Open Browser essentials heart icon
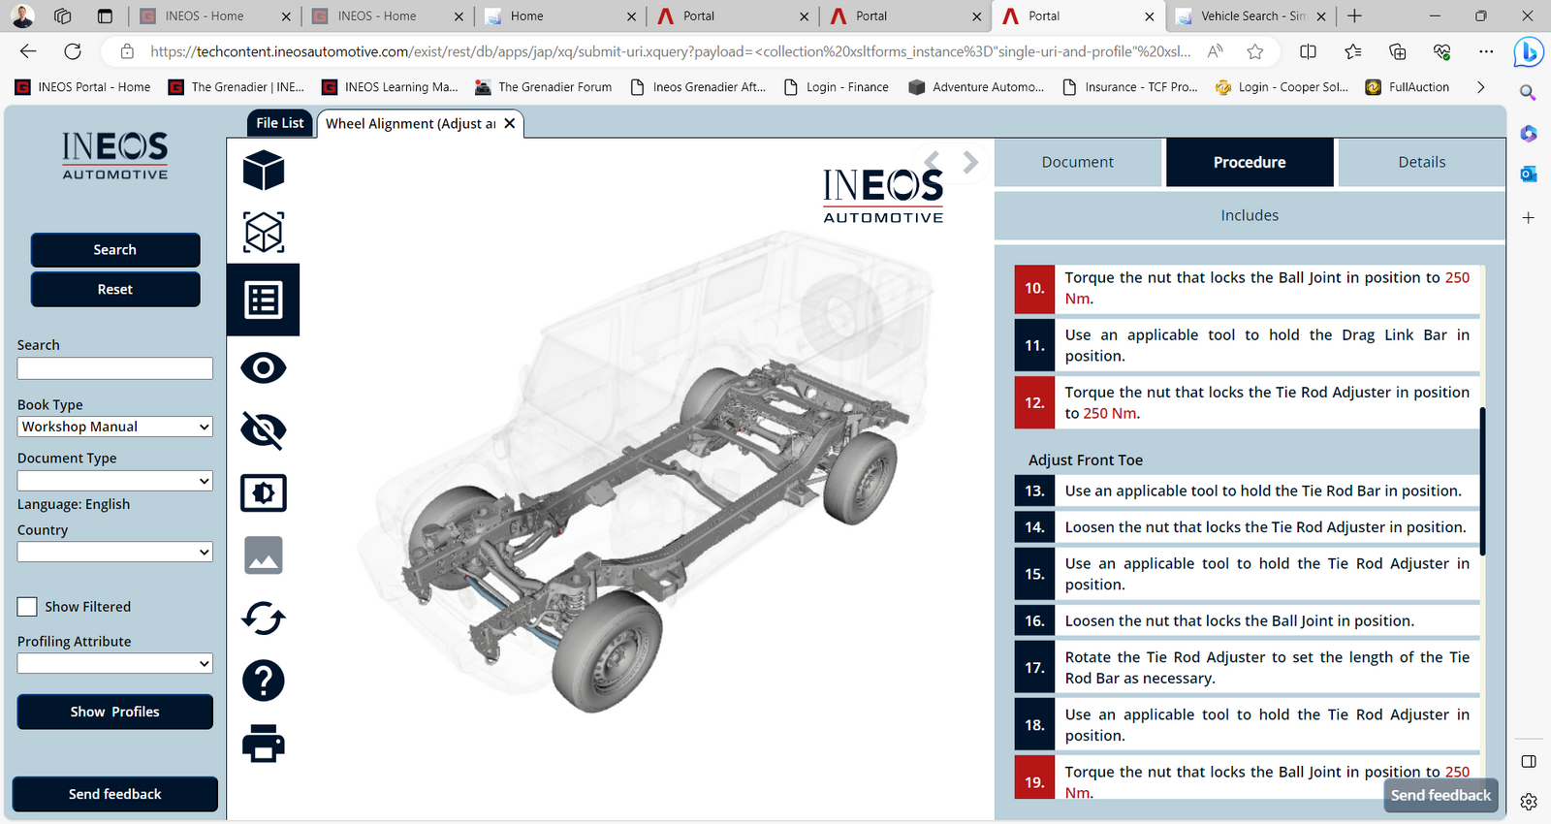Viewport: 1551px width, 824px height. coord(1441,51)
